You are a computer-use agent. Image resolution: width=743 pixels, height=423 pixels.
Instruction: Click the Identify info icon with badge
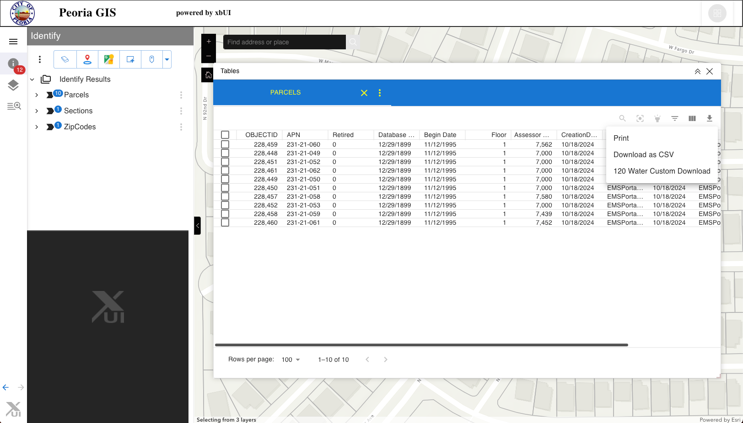[x=13, y=64]
